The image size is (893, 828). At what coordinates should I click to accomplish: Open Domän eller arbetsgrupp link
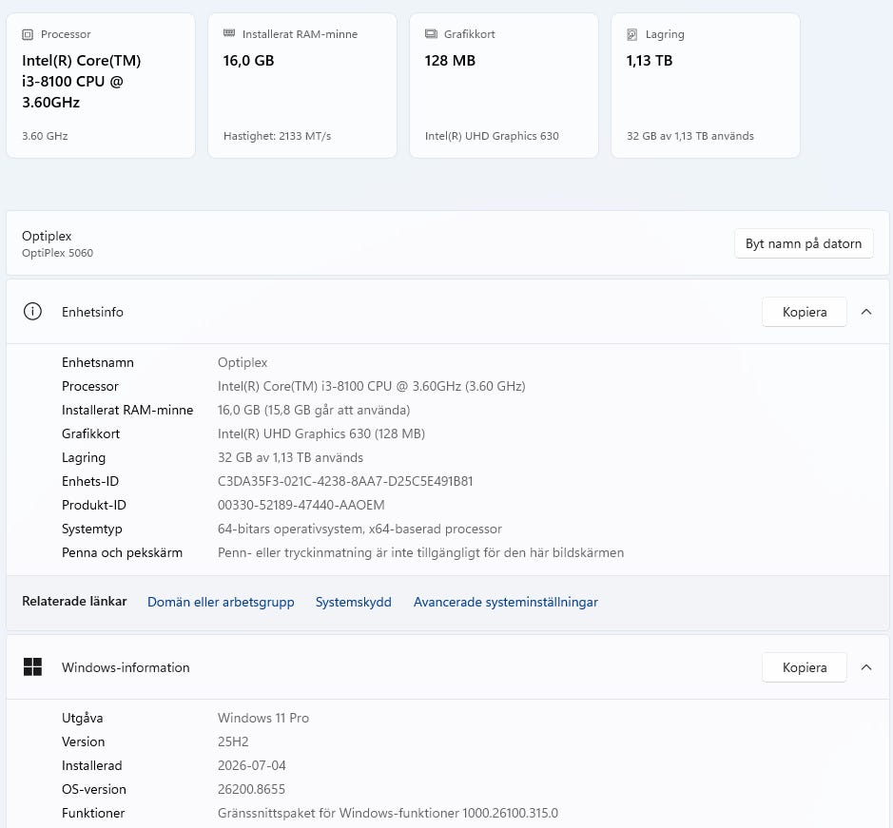coord(221,602)
